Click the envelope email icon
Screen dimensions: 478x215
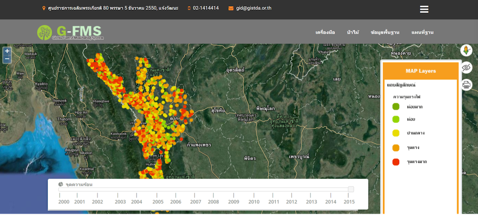pyautogui.click(x=231, y=8)
